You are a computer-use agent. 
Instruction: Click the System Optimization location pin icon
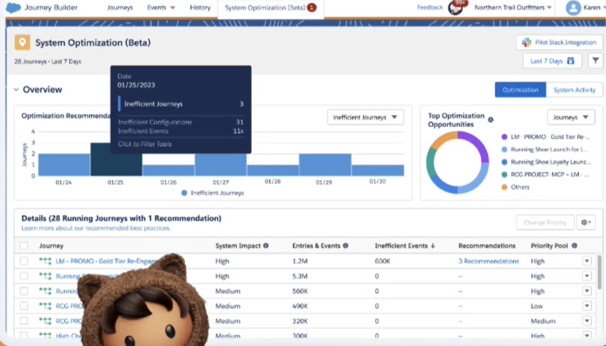[x=22, y=42]
